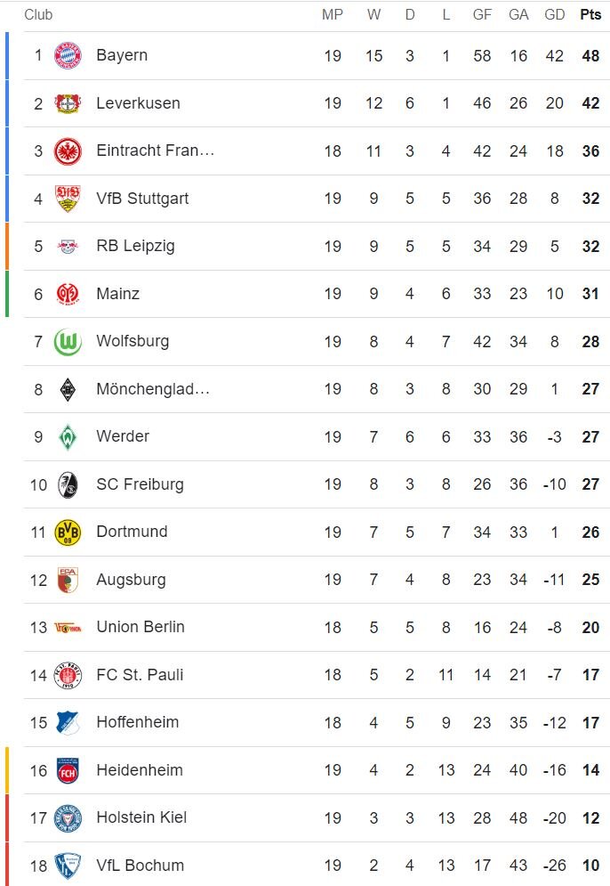Image resolution: width=610 pixels, height=886 pixels.
Task: Click the Hoffenheim blue crest icon
Action: [x=68, y=723]
